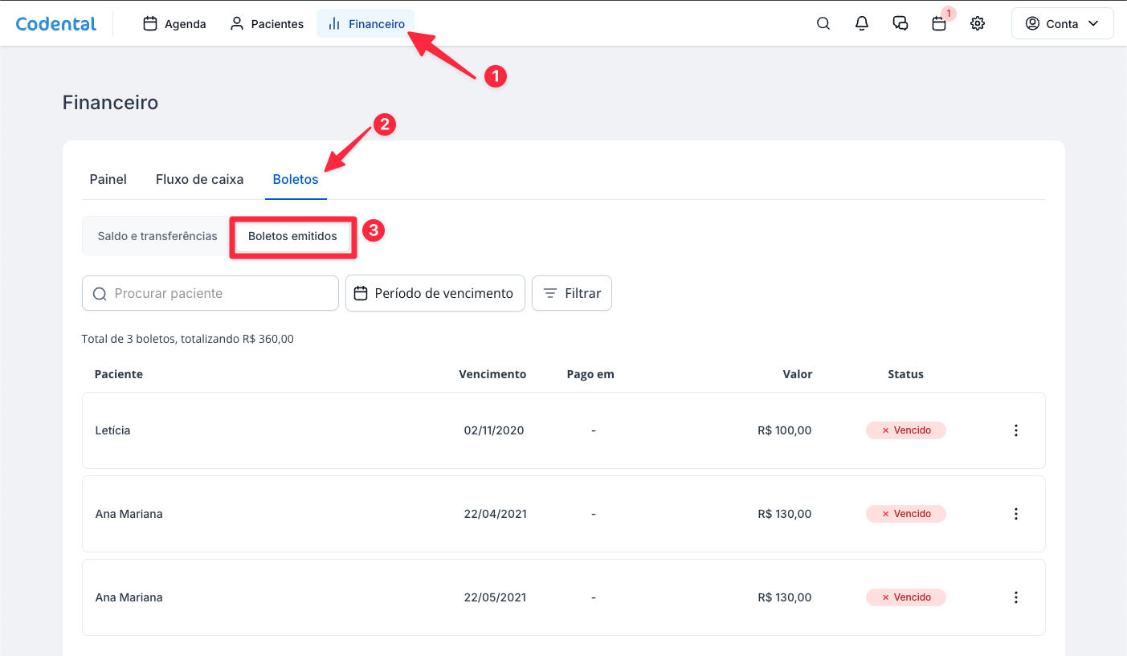Select the Boletos emitidos segment
This screenshot has height=656, width=1127.
pyautogui.click(x=292, y=237)
